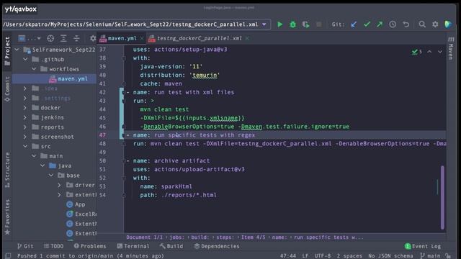Update project with Git blue arrow
The image size is (461, 259).
(x=354, y=24)
